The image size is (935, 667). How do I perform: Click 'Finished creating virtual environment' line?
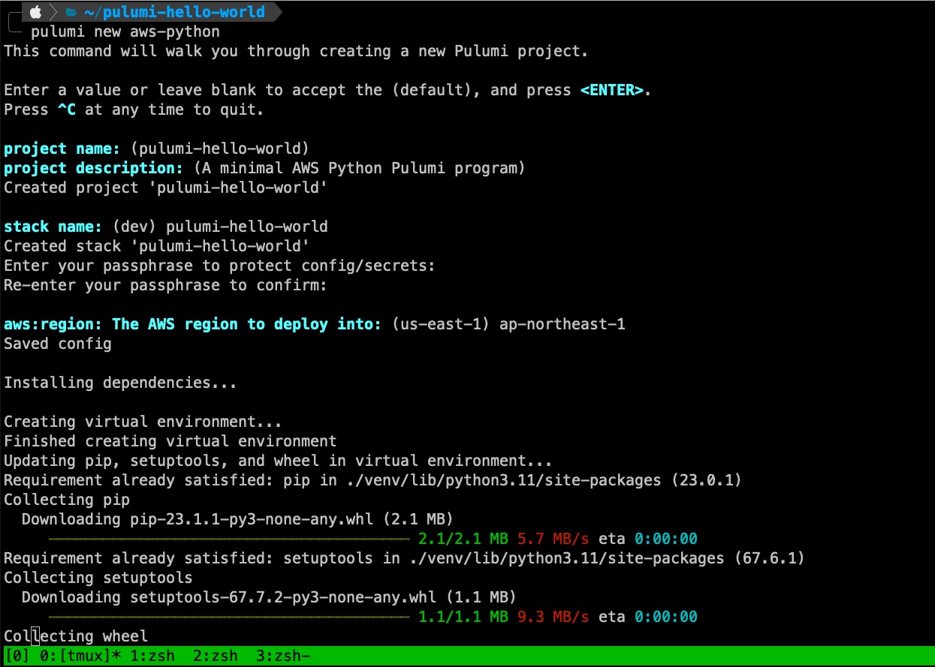pos(170,441)
